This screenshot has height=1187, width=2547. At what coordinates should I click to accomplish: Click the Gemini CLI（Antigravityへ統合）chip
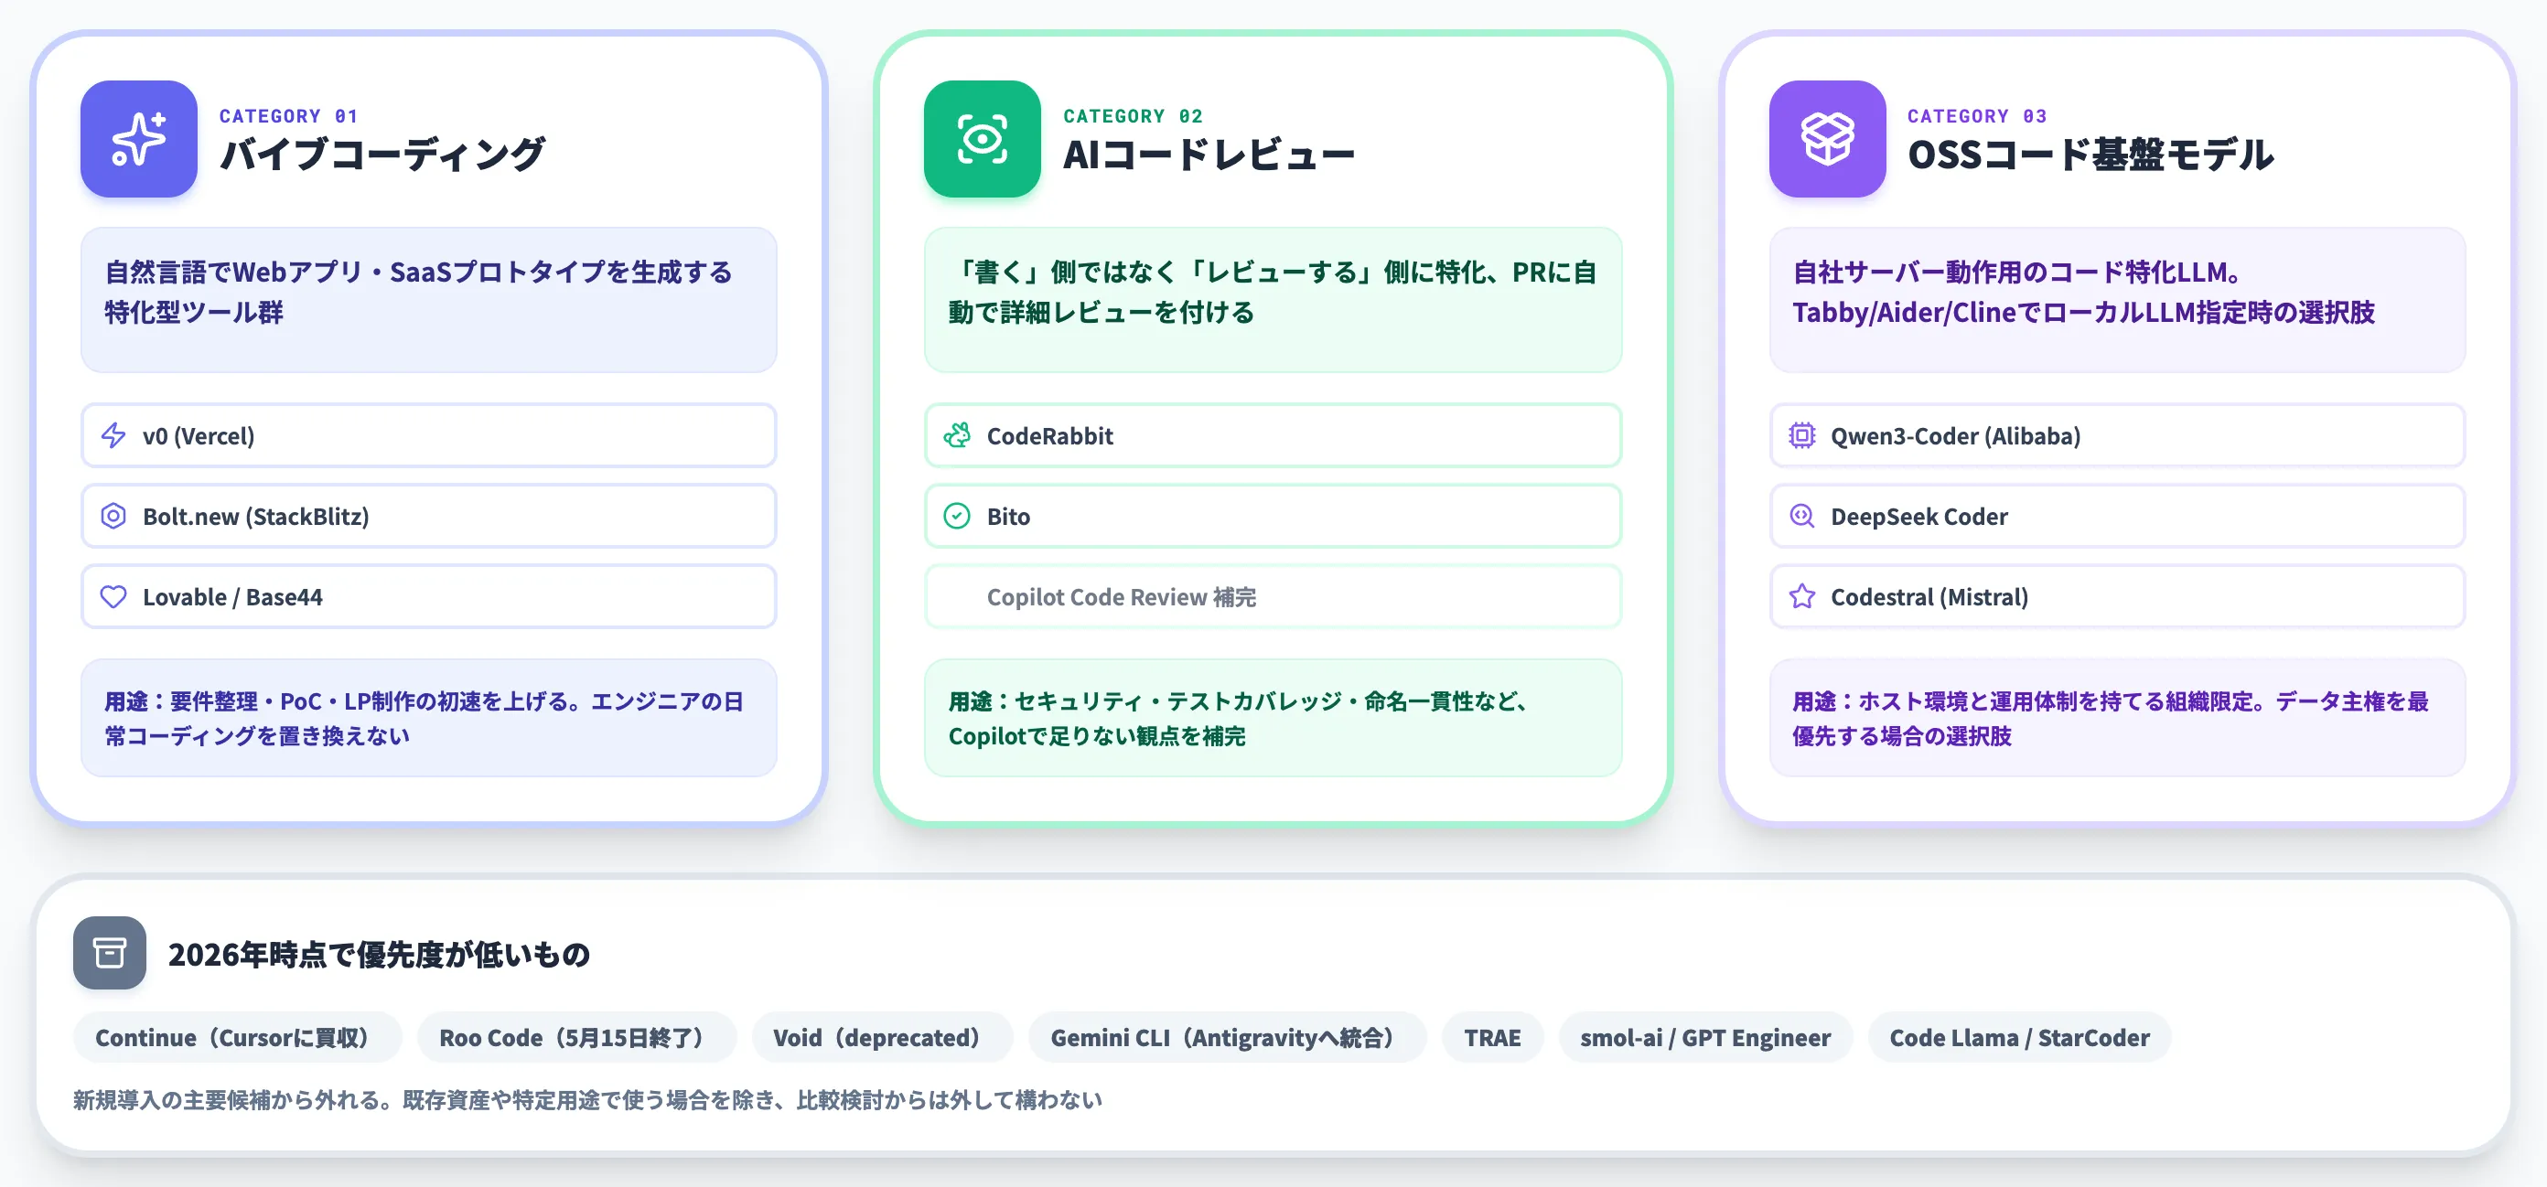pos(1227,1038)
